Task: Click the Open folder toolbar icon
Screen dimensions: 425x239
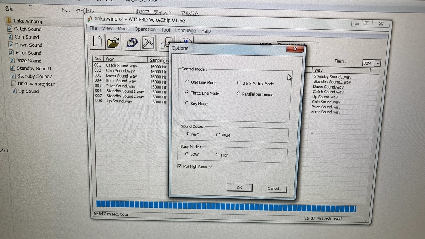Action: (114, 42)
